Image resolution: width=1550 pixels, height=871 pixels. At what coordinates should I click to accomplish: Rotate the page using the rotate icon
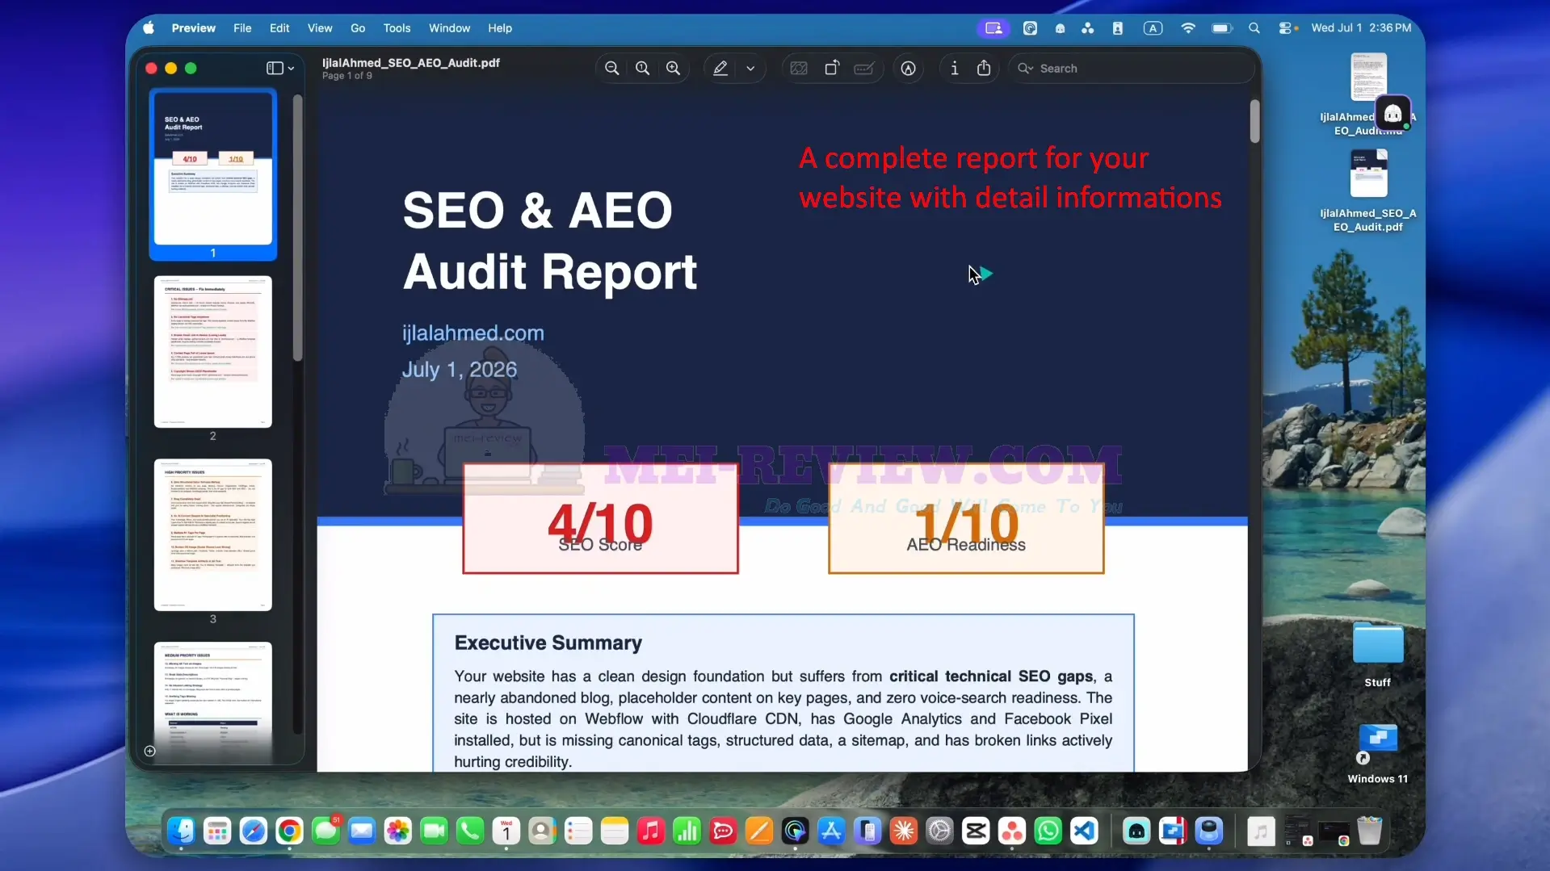(832, 69)
